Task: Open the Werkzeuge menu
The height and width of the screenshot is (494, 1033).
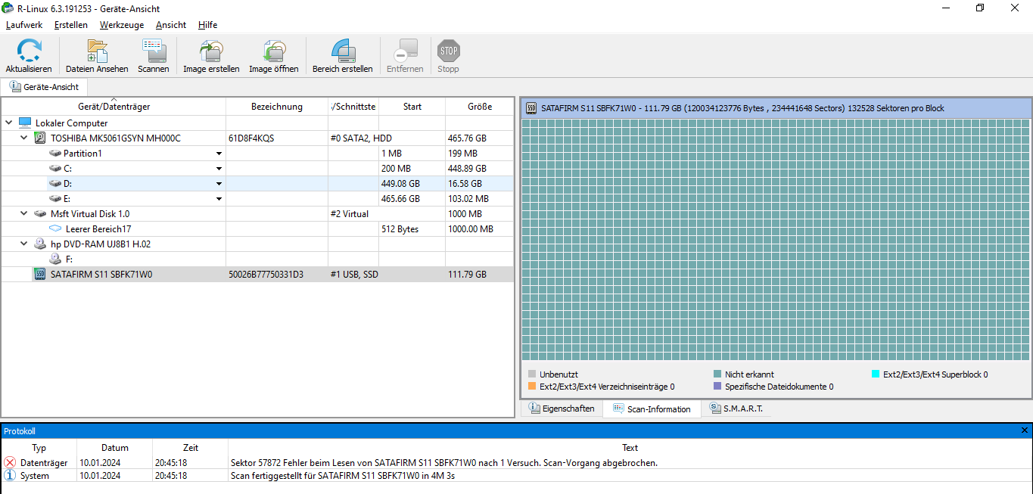Action: [x=122, y=25]
